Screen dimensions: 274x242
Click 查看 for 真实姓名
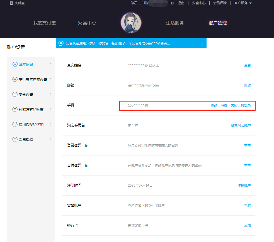(x=247, y=65)
